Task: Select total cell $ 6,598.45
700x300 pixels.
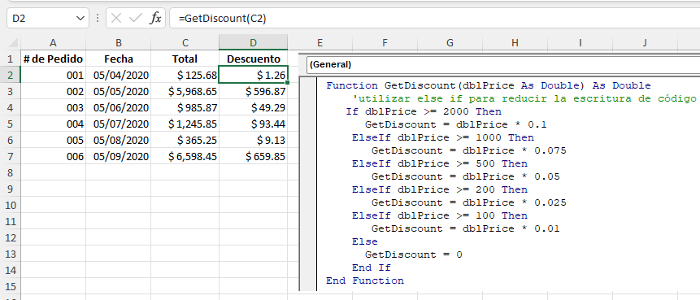Action: point(185,156)
